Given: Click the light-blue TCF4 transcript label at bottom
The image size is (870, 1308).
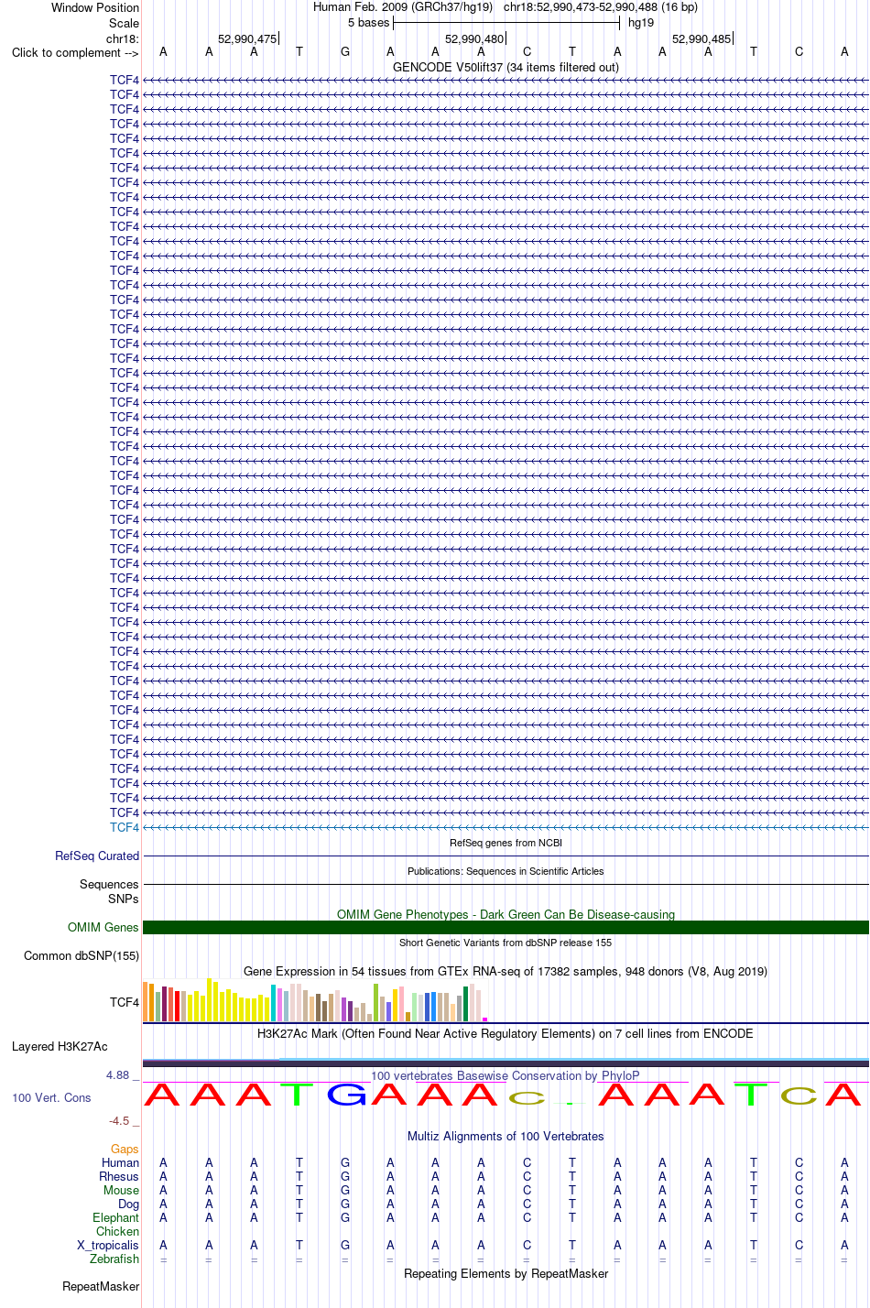Looking at the screenshot, I should tap(125, 827).
